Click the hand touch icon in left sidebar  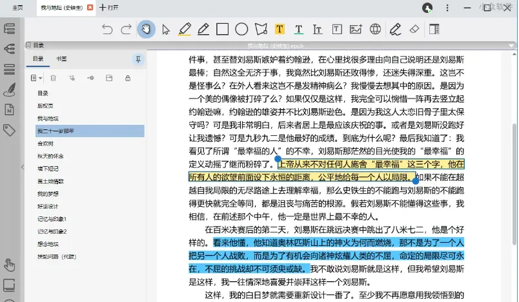pos(10,265)
